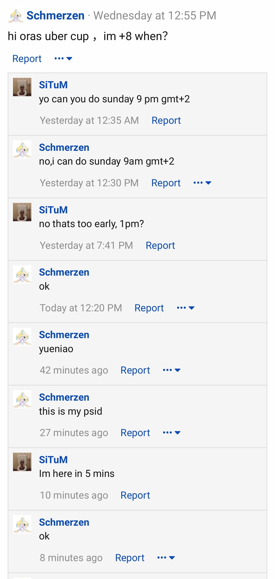Open Schmerzen's avatar on the yueniao comment
275x579 pixels.
pyautogui.click(x=22, y=337)
